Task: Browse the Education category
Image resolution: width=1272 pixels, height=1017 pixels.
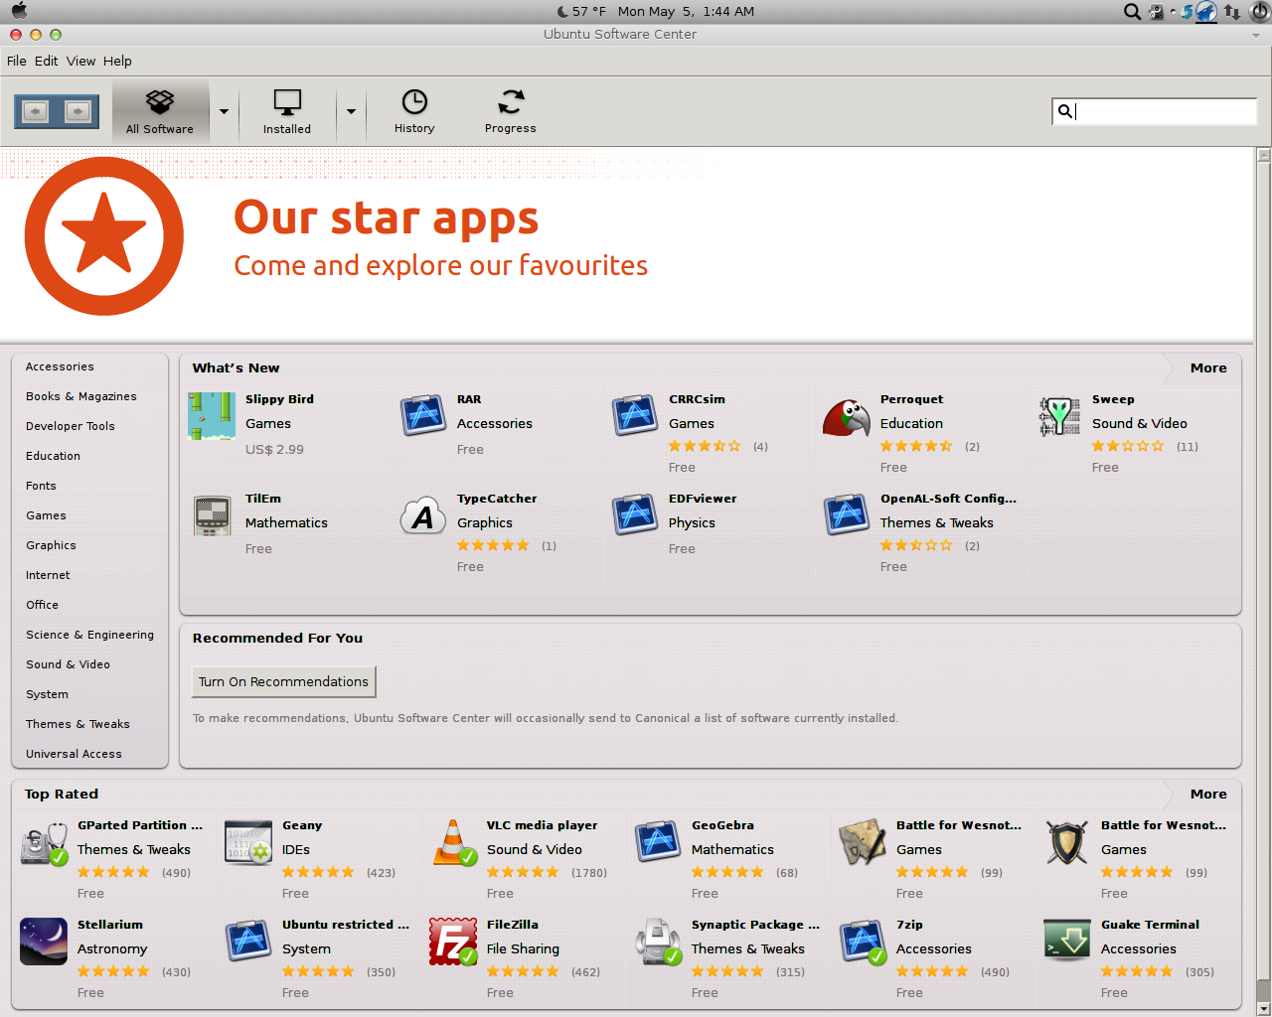Action: pos(54,456)
